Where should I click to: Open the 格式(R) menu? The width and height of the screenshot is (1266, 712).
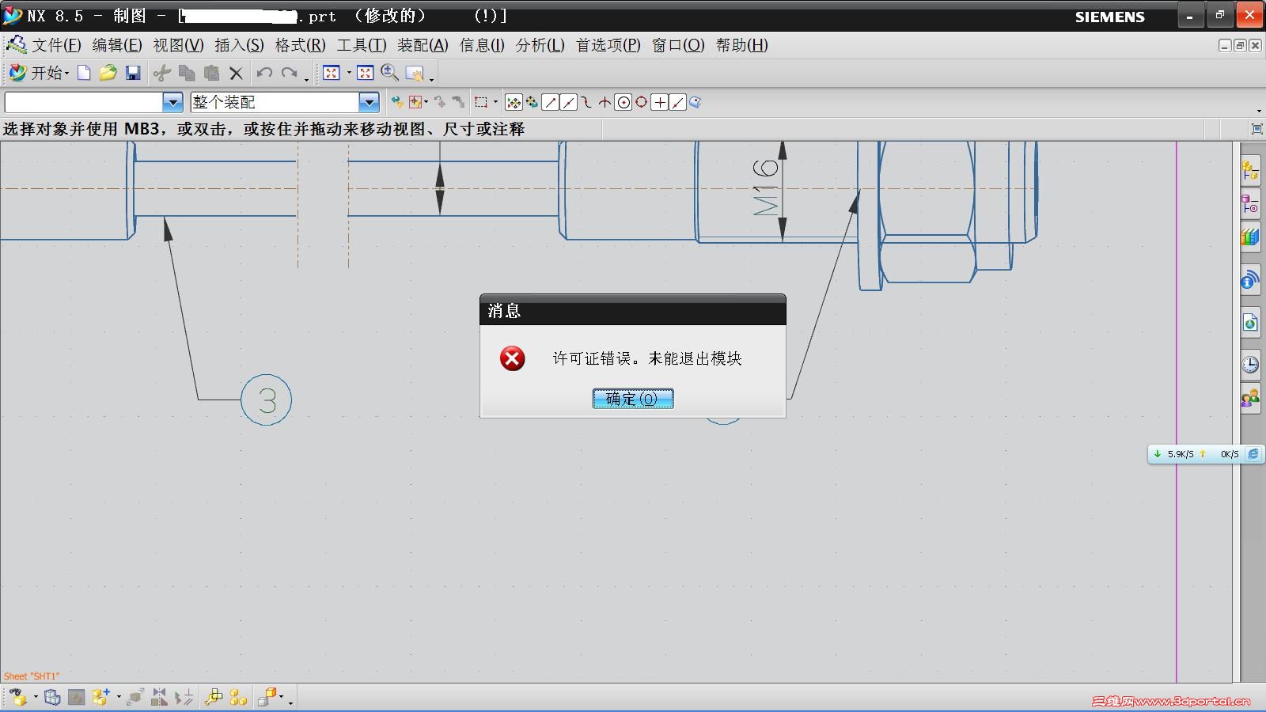[x=300, y=45]
